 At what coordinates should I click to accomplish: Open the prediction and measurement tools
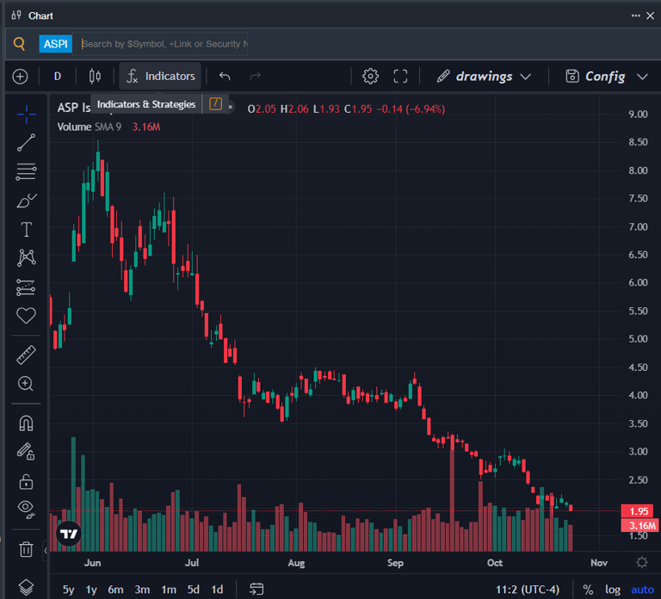pos(26,287)
